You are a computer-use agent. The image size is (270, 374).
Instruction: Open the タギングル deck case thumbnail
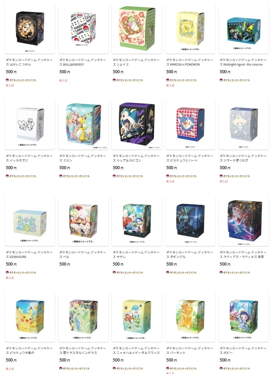190,221
